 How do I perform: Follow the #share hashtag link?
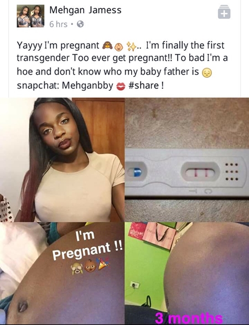144,85
